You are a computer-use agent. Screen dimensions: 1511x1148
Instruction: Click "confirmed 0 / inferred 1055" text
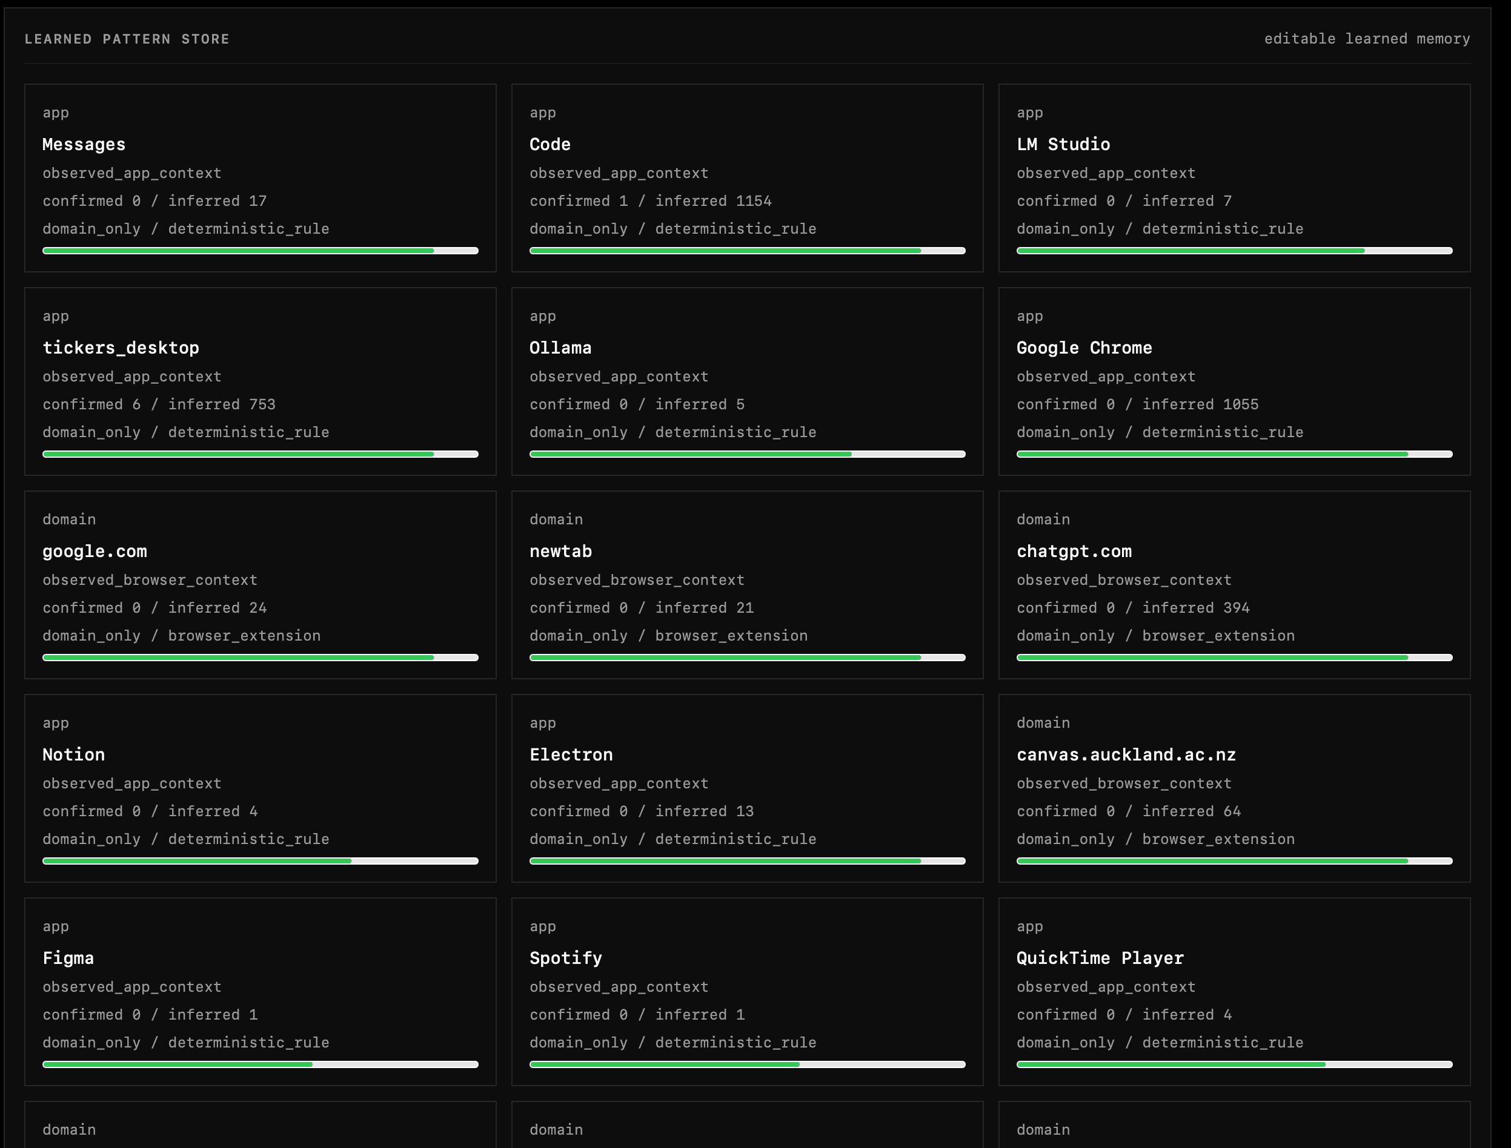[1137, 404]
